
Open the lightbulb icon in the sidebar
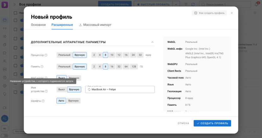(5, 94)
